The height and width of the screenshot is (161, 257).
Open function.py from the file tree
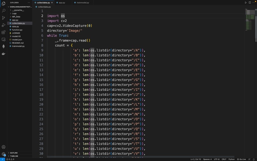click(20, 30)
